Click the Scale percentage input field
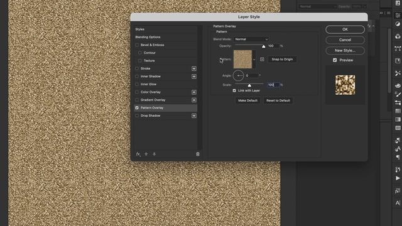This screenshot has height=226, width=402. click(273, 85)
